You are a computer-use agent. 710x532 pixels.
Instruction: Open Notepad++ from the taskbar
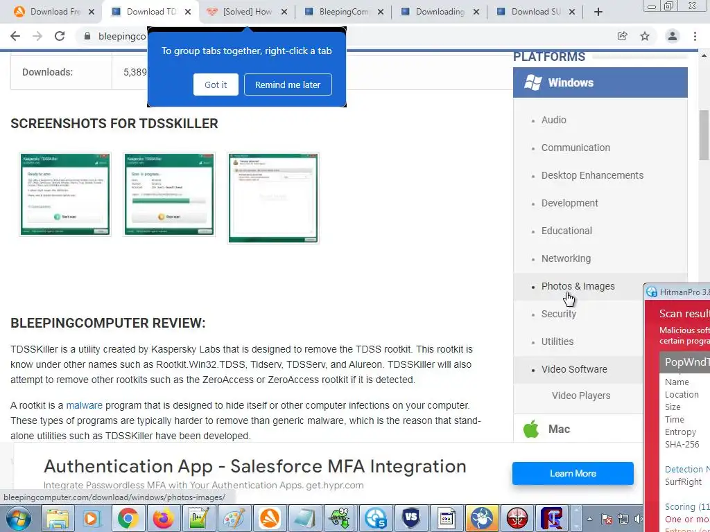[x=199, y=518]
